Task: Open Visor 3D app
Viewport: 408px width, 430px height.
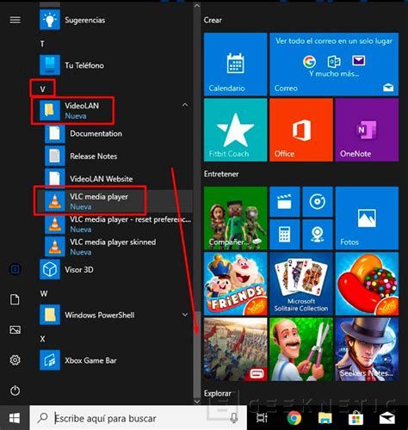Action: [114, 269]
